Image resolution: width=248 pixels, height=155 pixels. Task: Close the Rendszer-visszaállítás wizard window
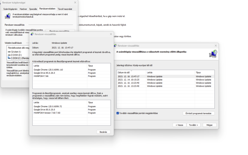coord(216,46)
